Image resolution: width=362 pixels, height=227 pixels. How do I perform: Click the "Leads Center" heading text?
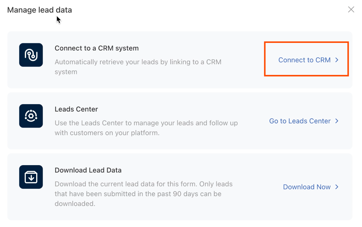pyautogui.click(x=76, y=109)
